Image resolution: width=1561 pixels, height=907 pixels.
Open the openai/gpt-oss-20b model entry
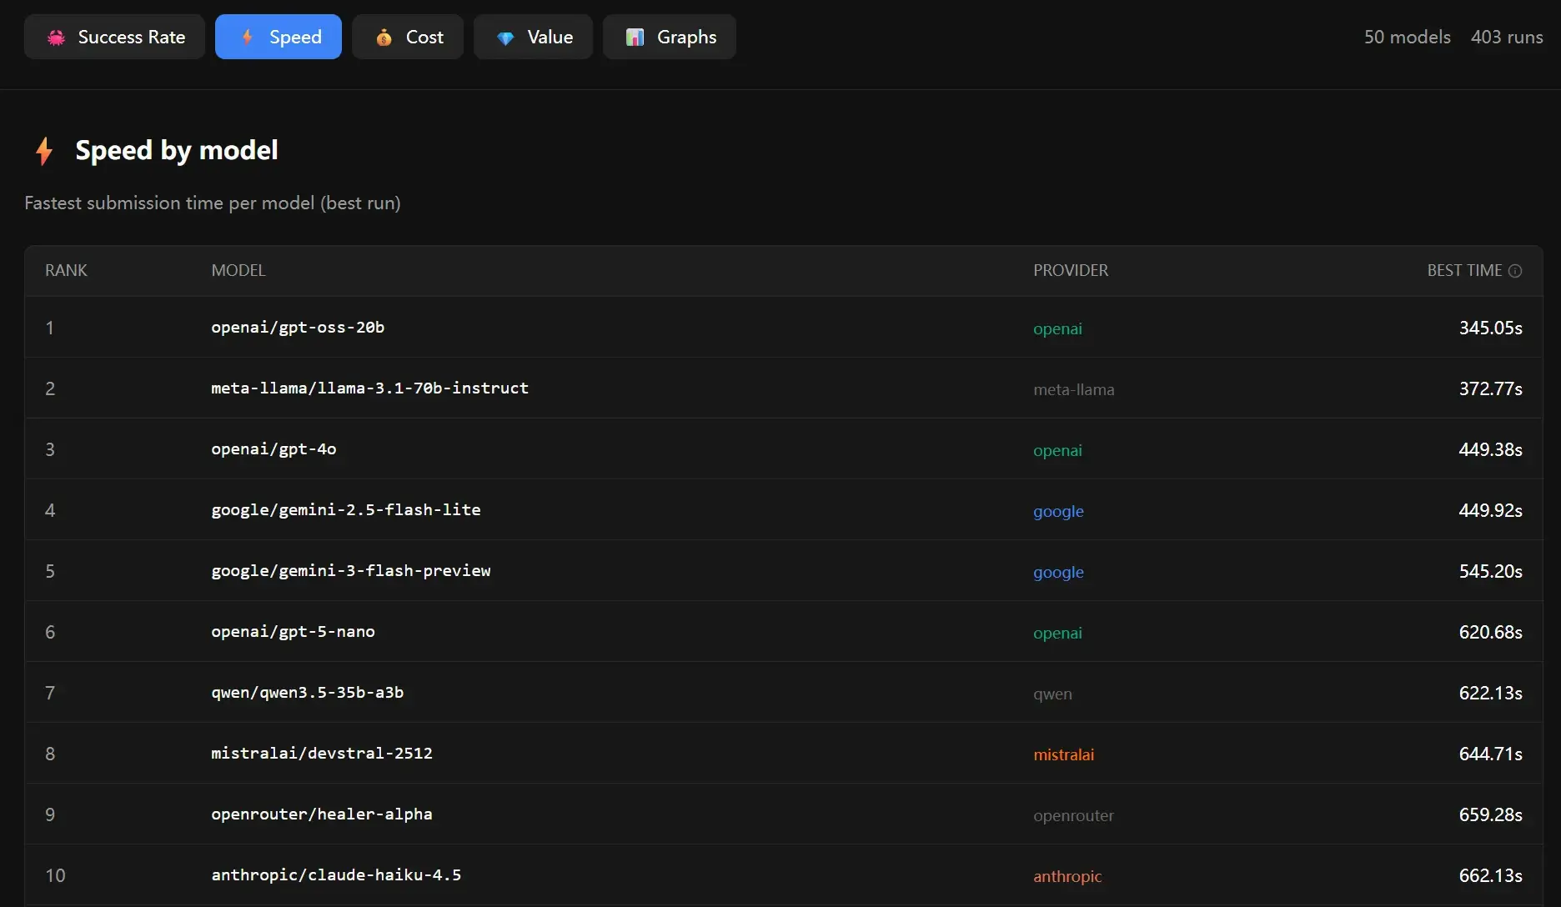(x=298, y=328)
